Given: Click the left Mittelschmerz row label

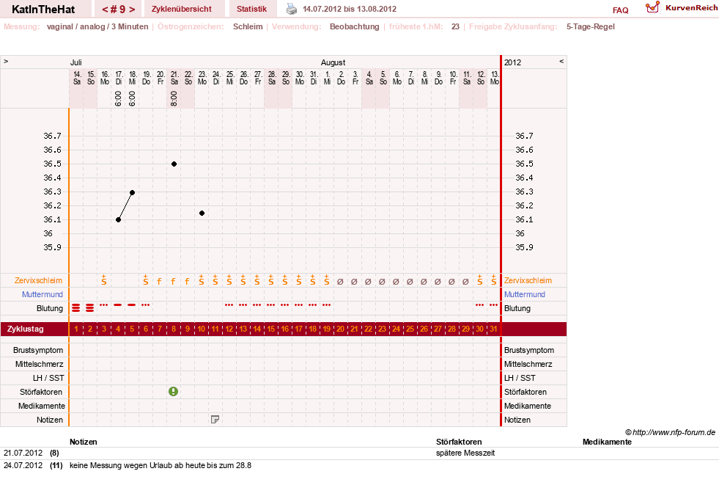Looking at the screenshot, I should pos(40,364).
